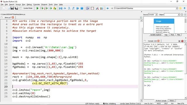Continue execution until next breakpoint

[x=78, y=8]
